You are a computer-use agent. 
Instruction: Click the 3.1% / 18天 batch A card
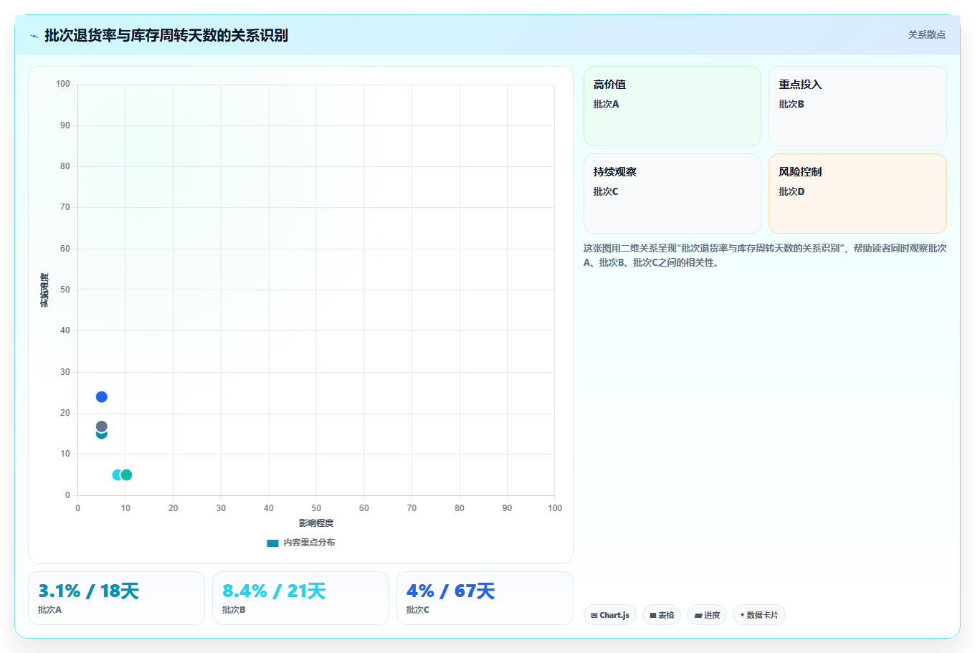pyautogui.click(x=116, y=598)
